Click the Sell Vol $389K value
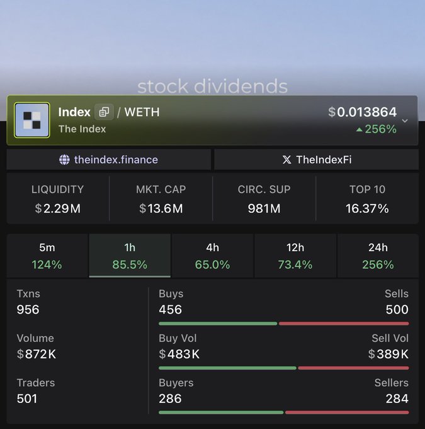The width and height of the screenshot is (425, 429). click(x=388, y=354)
